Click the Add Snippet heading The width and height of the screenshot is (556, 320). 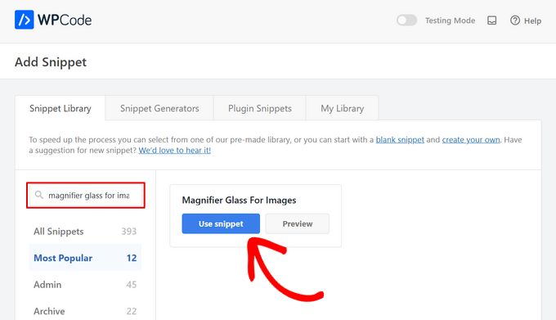[51, 62]
